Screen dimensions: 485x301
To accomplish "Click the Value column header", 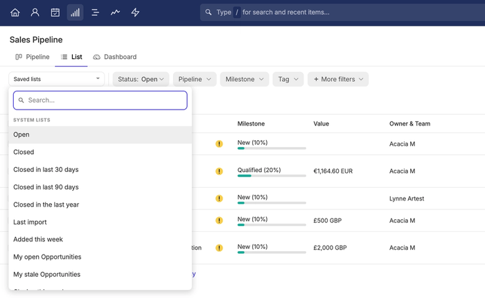I will [x=321, y=123].
